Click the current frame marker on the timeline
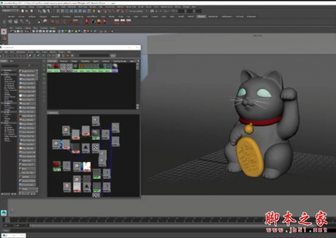Screen dimensions: 336x238 tap(7, 220)
